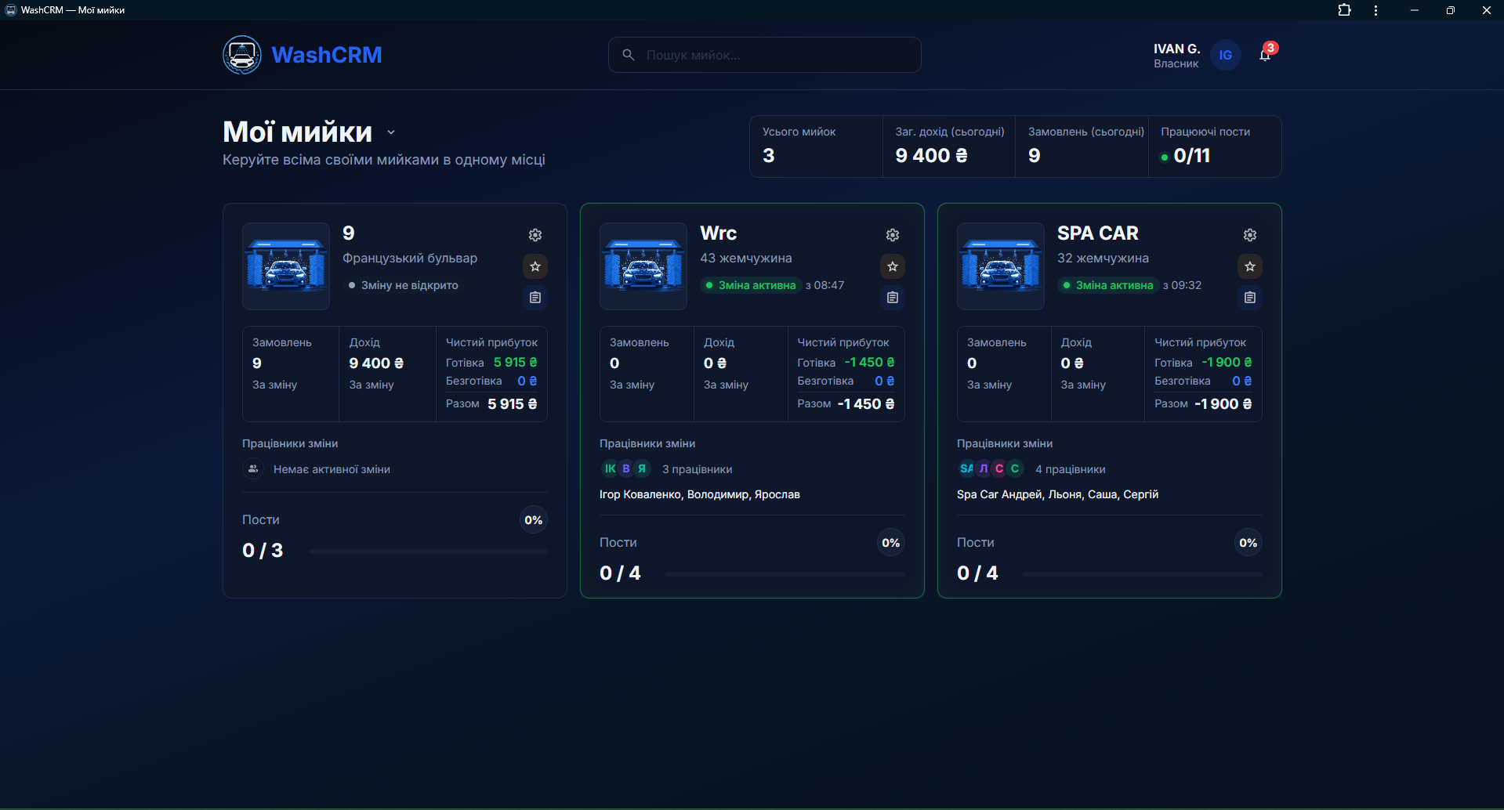The height and width of the screenshot is (810, 1504).
Task: Click the Л worker avatar on SPA CAR
Action: click(984, 468)
